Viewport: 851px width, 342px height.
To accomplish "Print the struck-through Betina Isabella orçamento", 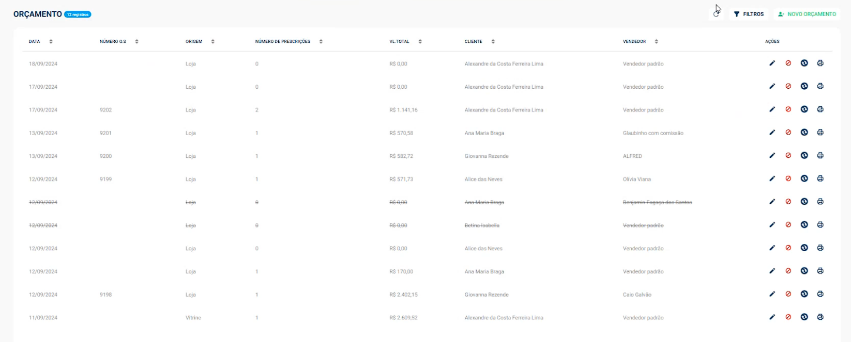I will pos(820,224).
